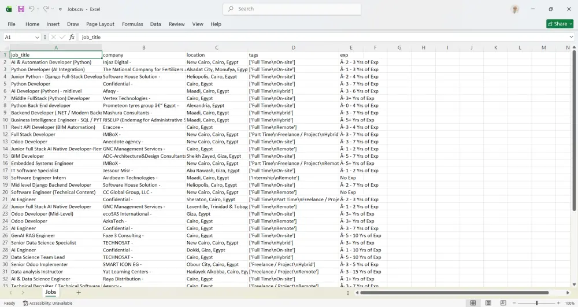
Task: Click the Excel app logo icon
Action: tap(9, 9)
